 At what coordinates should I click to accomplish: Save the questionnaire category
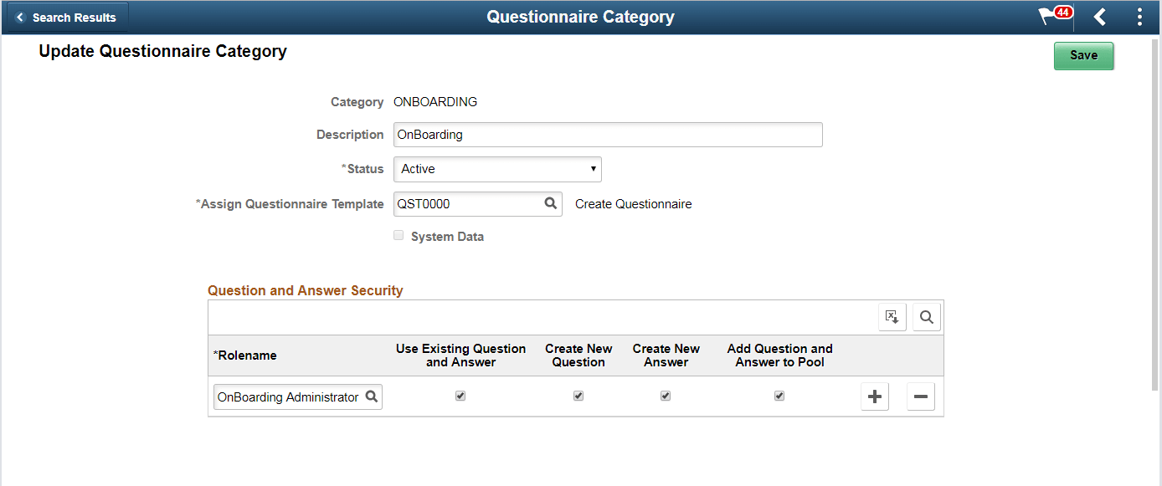[1083, 55]
